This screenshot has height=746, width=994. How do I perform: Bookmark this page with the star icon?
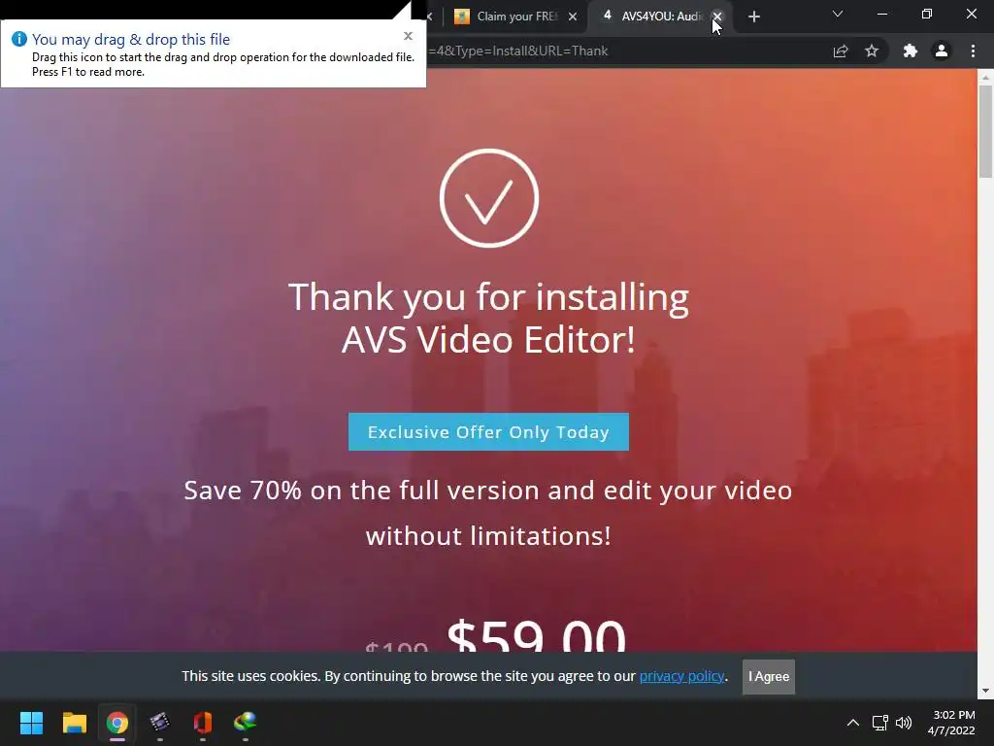coord(872,51)
